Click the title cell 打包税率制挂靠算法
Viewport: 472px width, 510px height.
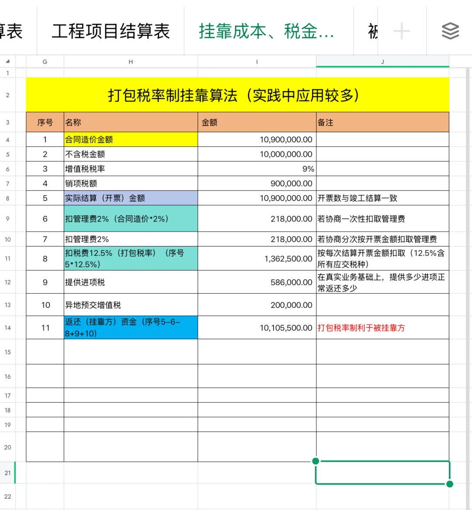tap(237, 95)
